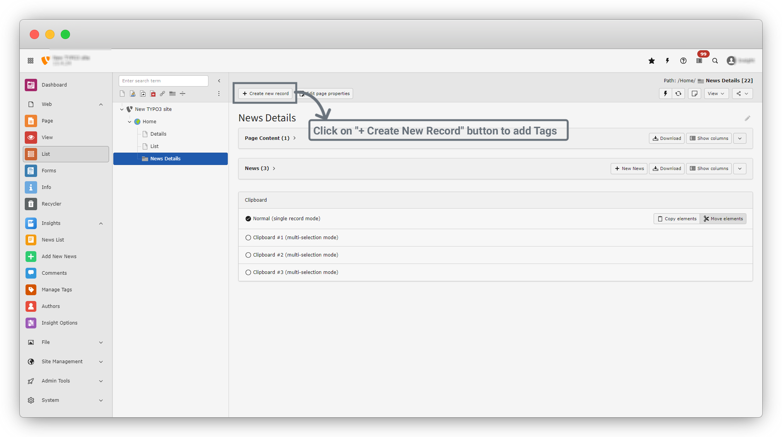Screen dimensions: 782x437
Task: Open the Recycler module
Action: click(51, 204)
